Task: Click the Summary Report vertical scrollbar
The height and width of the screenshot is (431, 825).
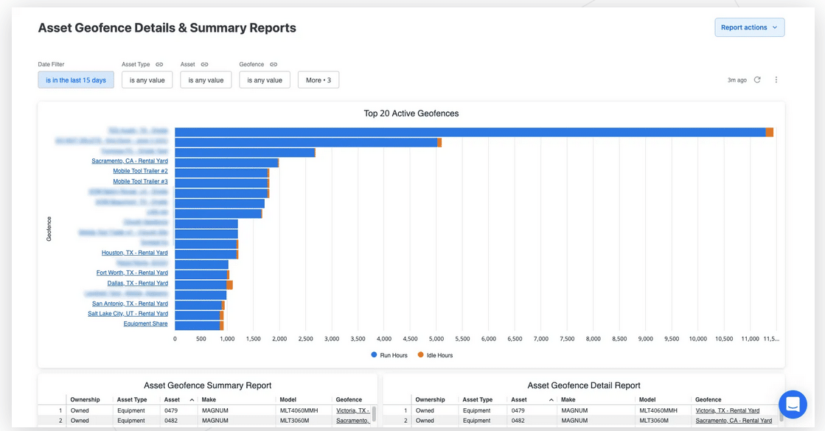Action: 374,414
